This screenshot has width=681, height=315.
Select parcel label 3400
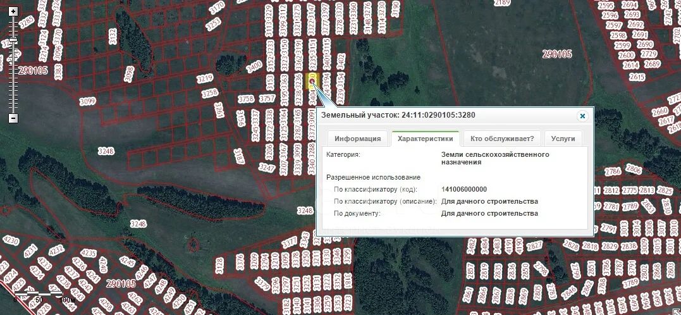254,66
